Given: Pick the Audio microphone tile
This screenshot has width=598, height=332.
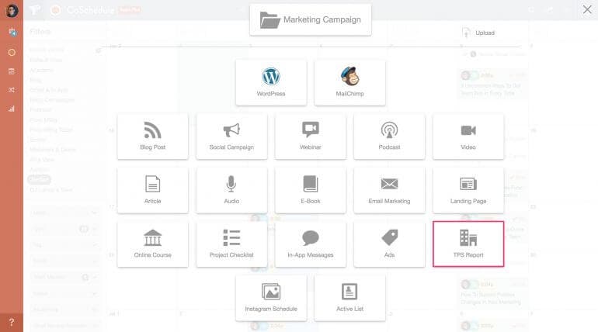Looking at the screenshot, I should (231, 189).
